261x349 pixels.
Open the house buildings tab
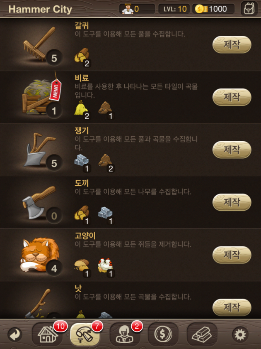coord(47,334)
